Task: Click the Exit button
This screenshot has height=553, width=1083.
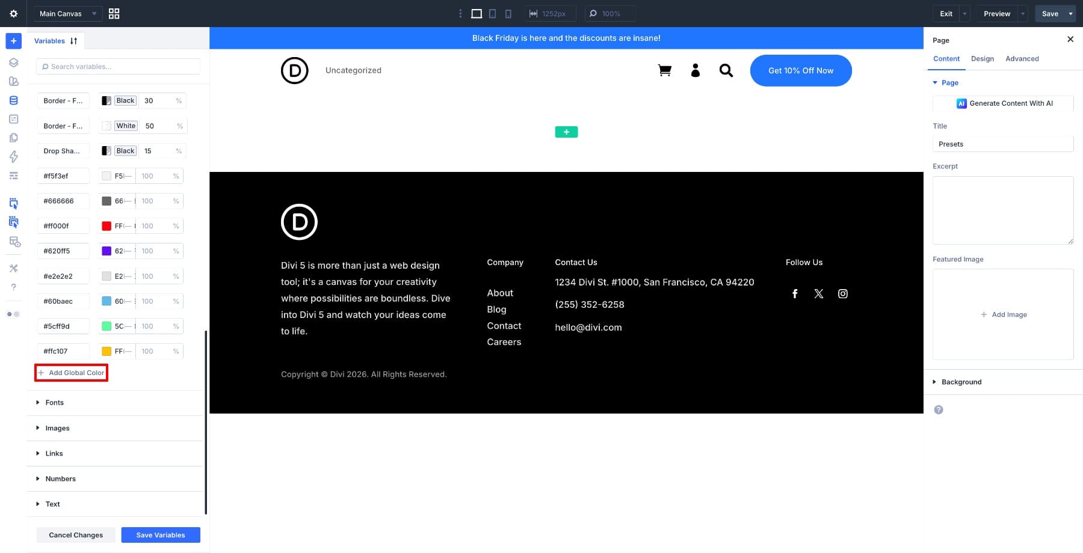Action: 946,13
